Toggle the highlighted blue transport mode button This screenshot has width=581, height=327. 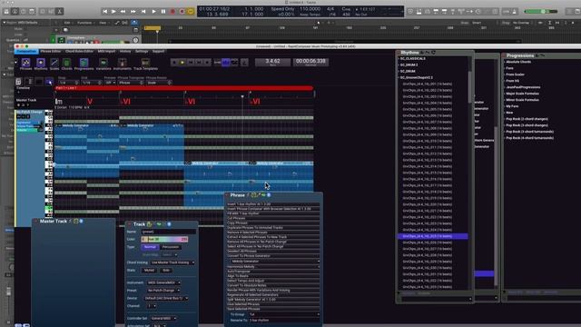coord(226,63)
